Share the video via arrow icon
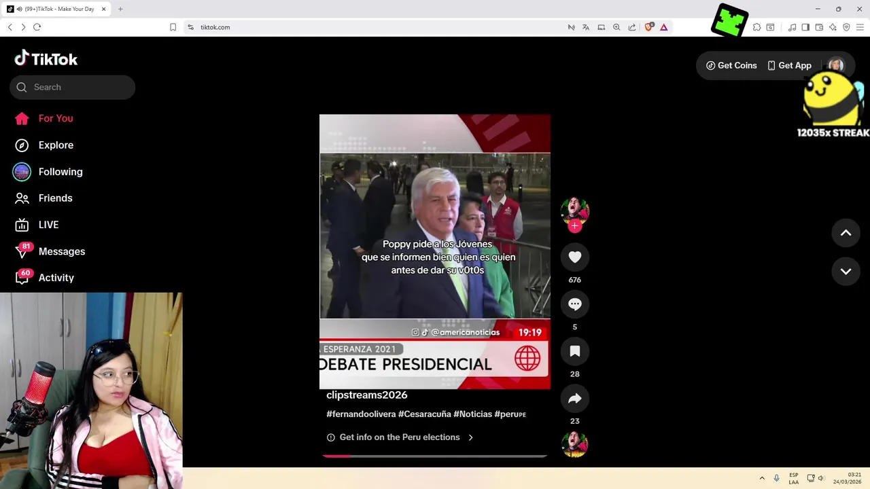 coord(574,399)
